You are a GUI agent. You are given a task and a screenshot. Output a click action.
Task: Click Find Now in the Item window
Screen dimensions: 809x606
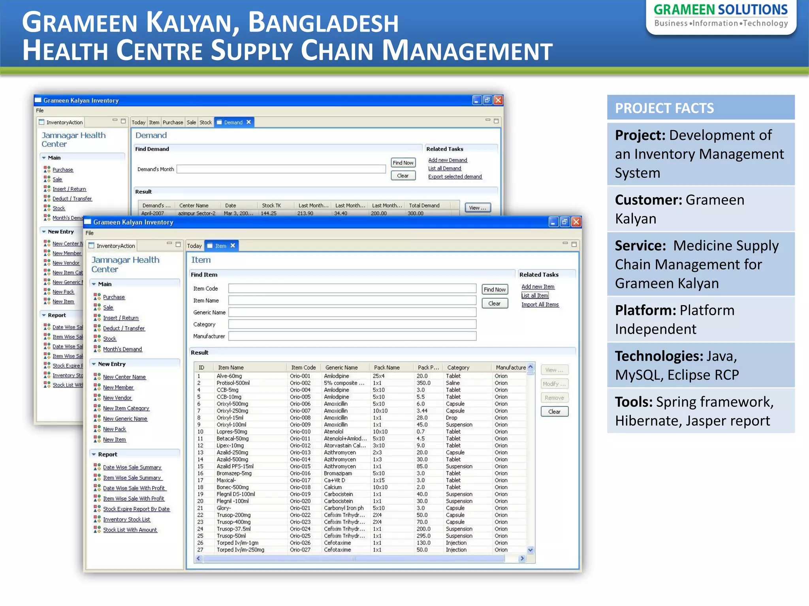[x=495, y=289]
